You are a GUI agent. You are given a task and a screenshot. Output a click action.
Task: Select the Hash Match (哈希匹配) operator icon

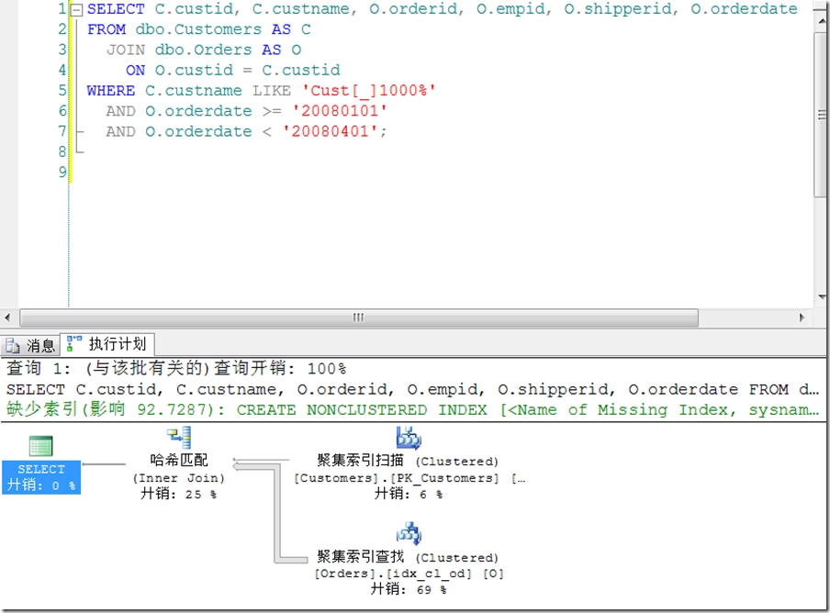coord(179,438)
